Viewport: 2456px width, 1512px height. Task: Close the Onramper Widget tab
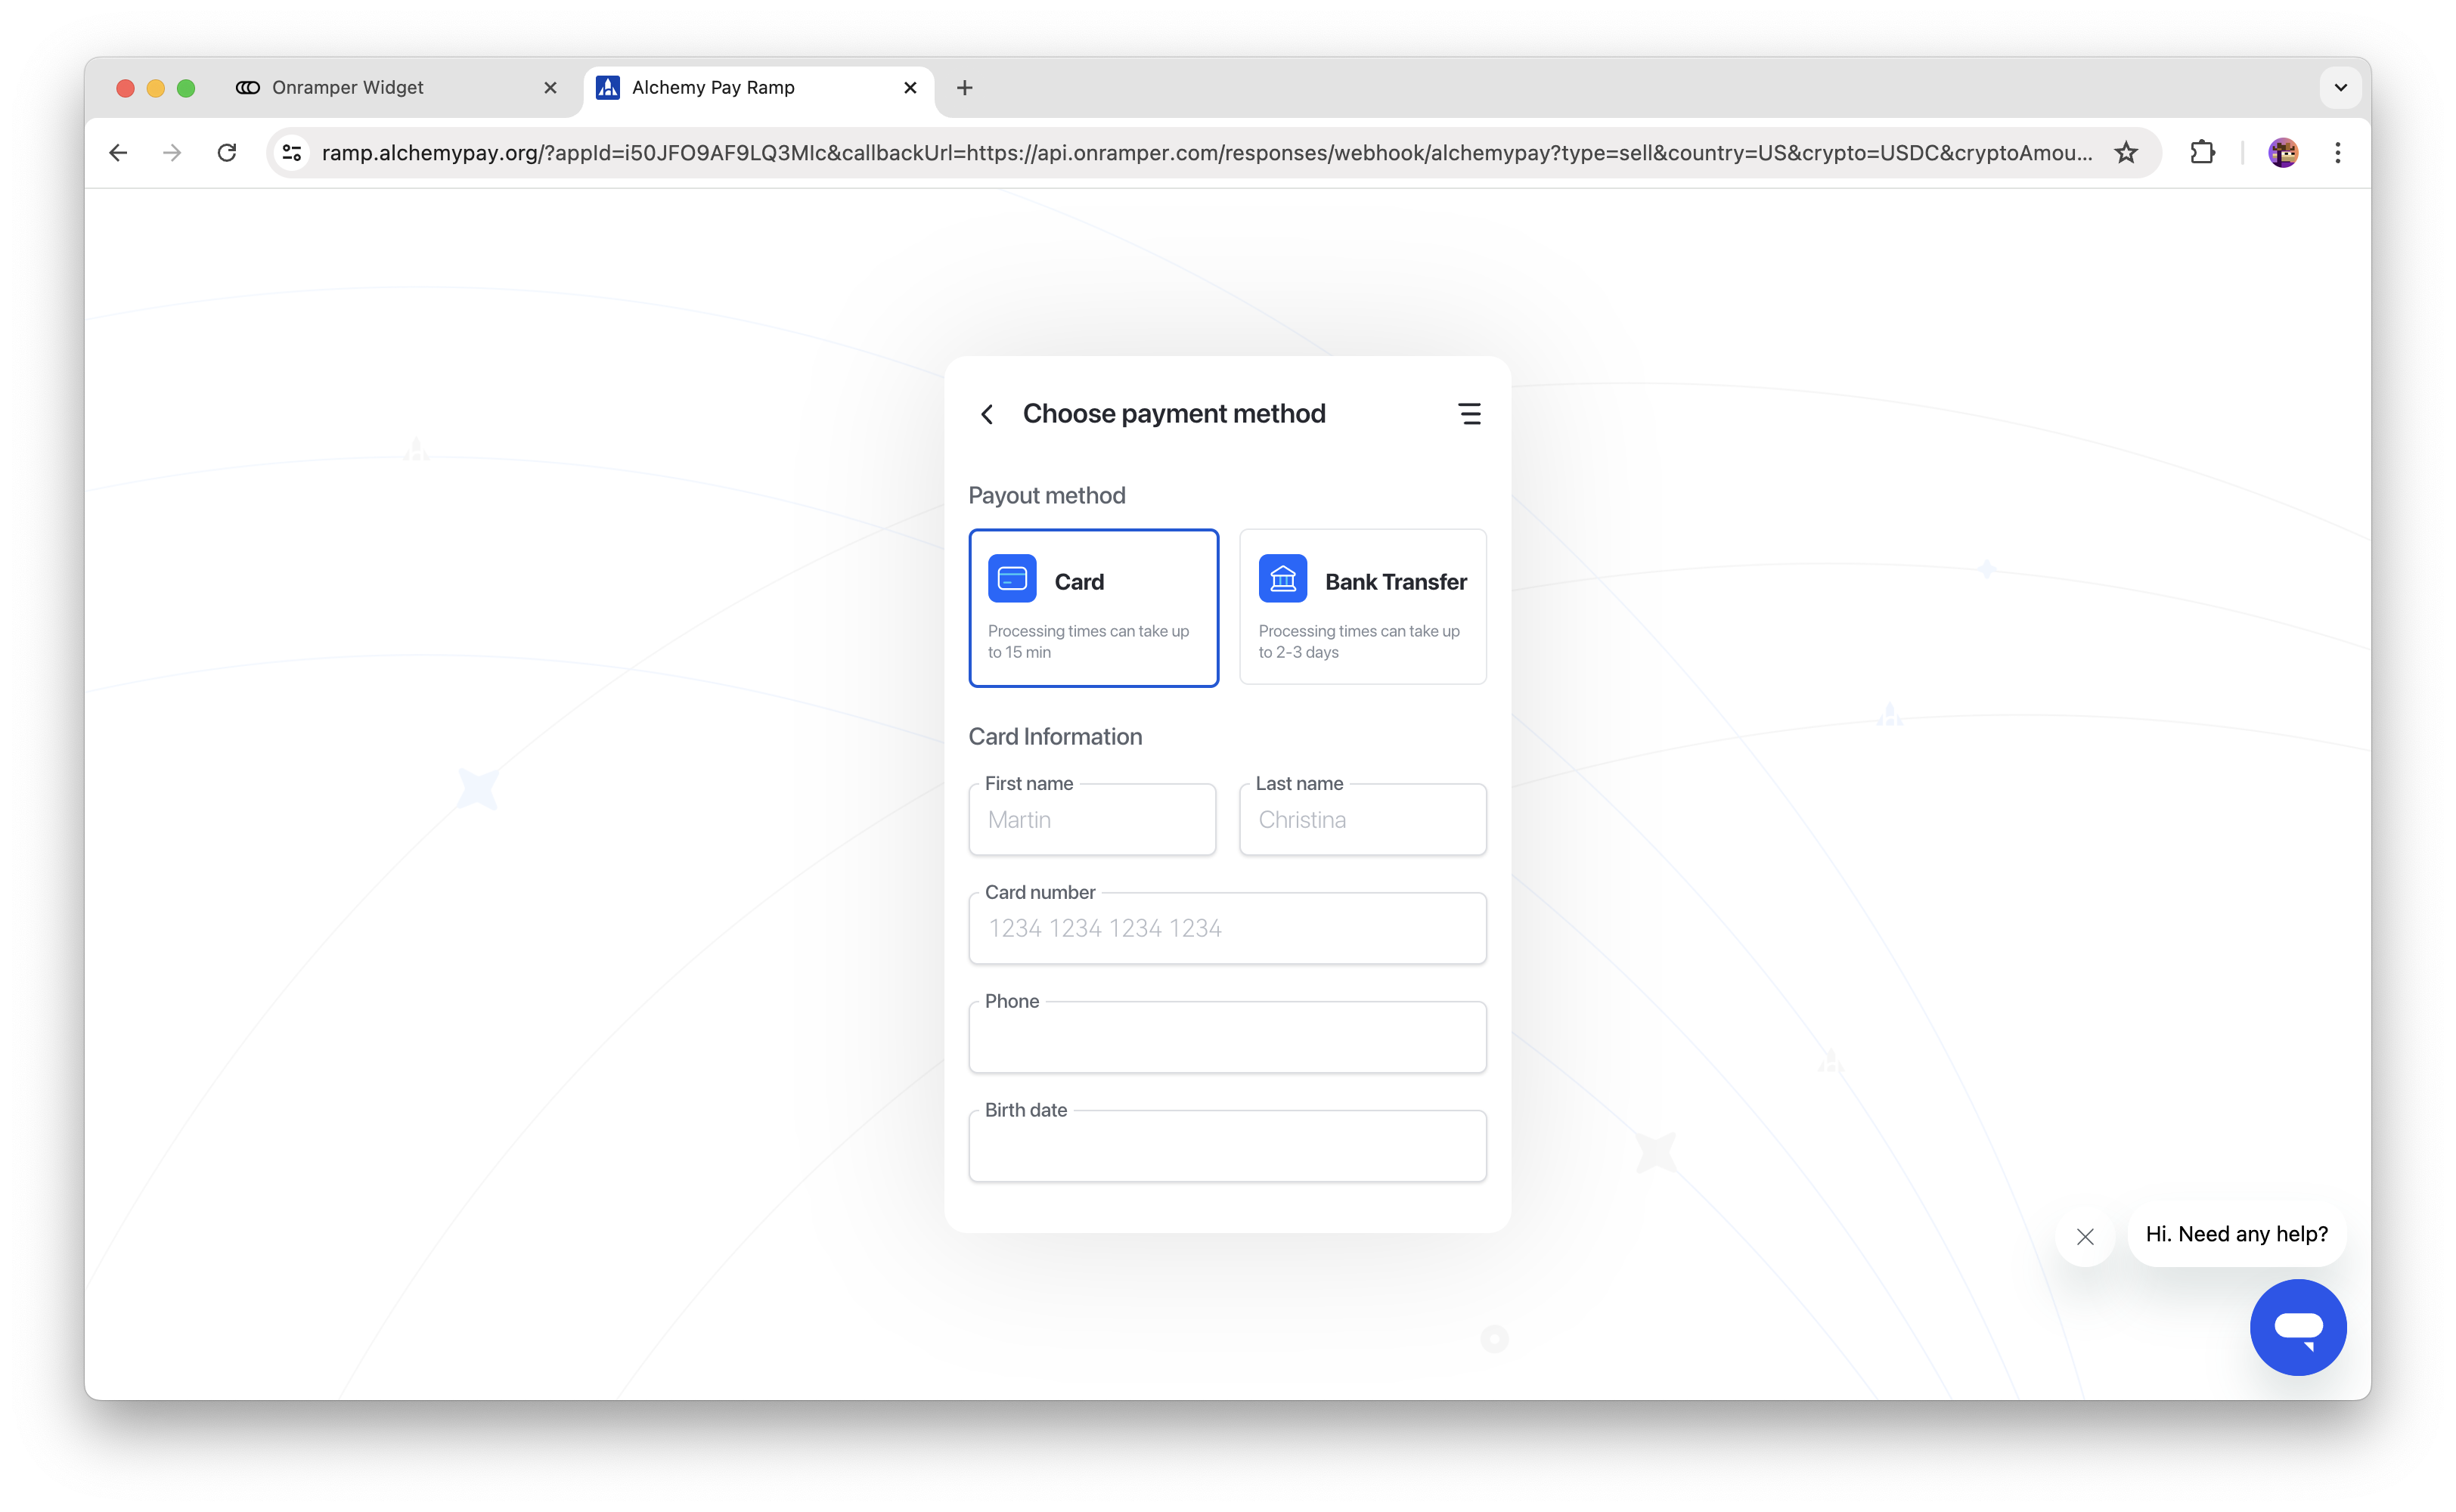(550, 88)
